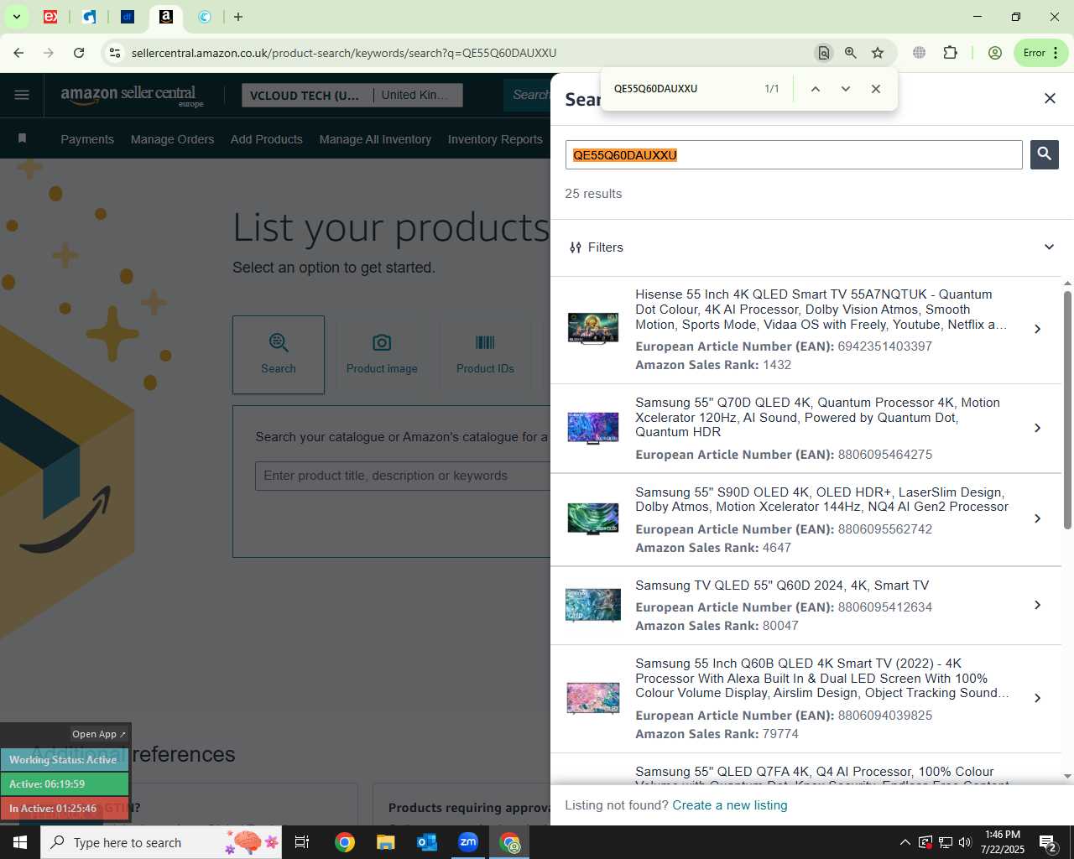Viewport: 1074px width, 859px height.
Task: Focus the panel search field with QE55Q60DAUXXU
Action: [794, 155]
